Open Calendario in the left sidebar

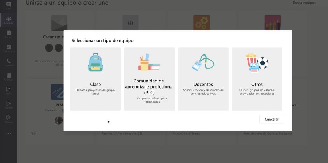[x=9, y=49]
